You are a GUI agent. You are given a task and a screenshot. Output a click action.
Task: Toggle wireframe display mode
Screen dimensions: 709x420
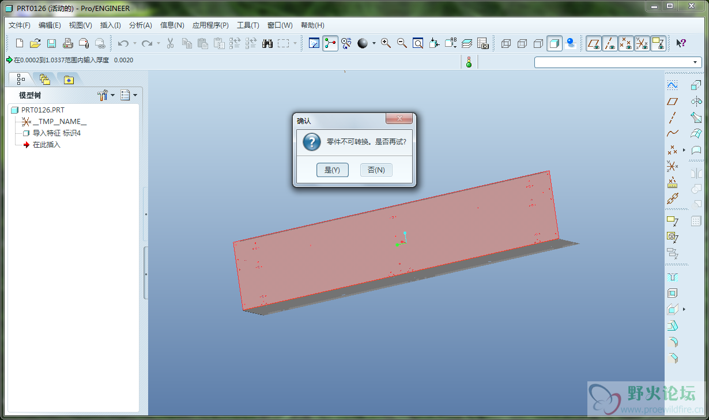[x=506, y=43]
